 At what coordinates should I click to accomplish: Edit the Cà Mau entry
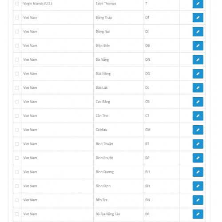(198, 130)
